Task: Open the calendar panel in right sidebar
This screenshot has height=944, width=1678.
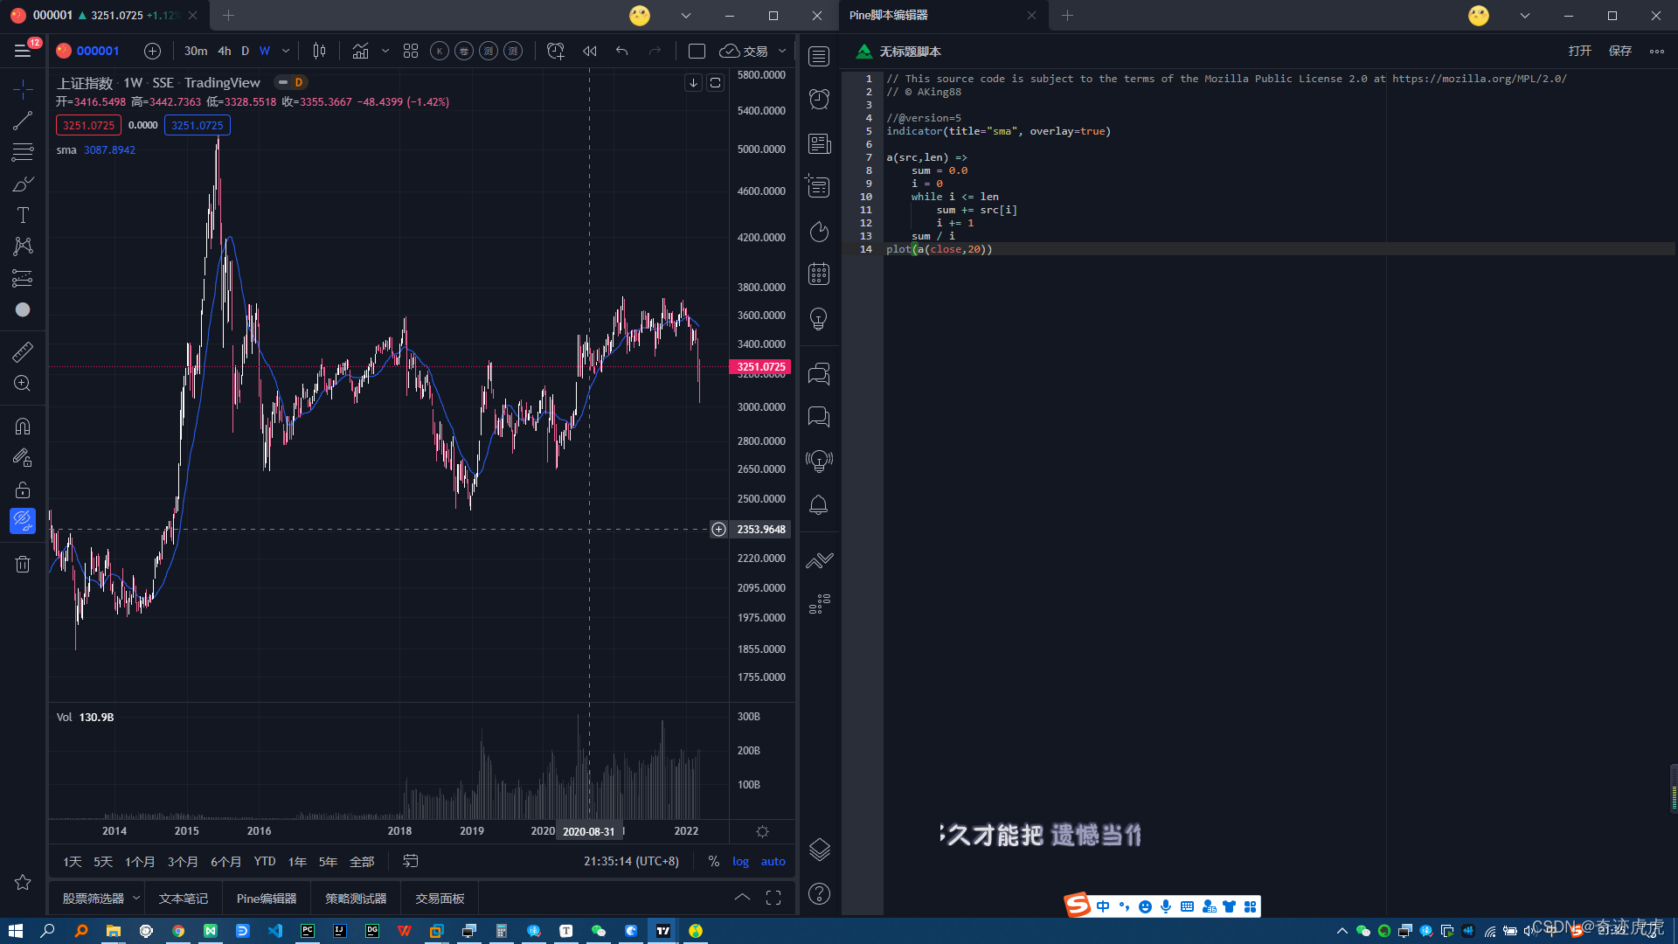Action: [818, 274]
